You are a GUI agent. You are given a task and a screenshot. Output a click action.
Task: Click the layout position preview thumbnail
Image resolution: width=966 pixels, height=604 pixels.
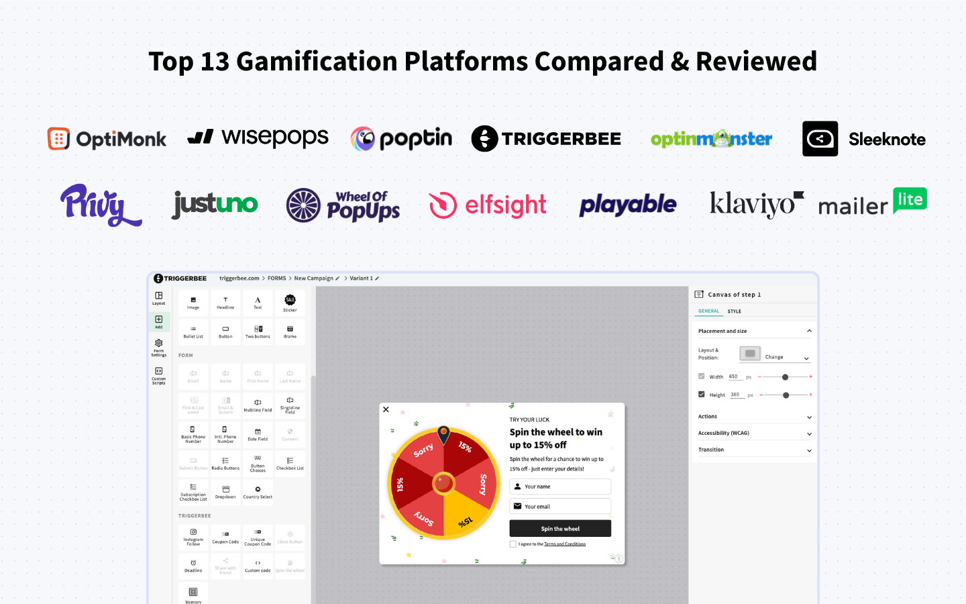point(750,354)
